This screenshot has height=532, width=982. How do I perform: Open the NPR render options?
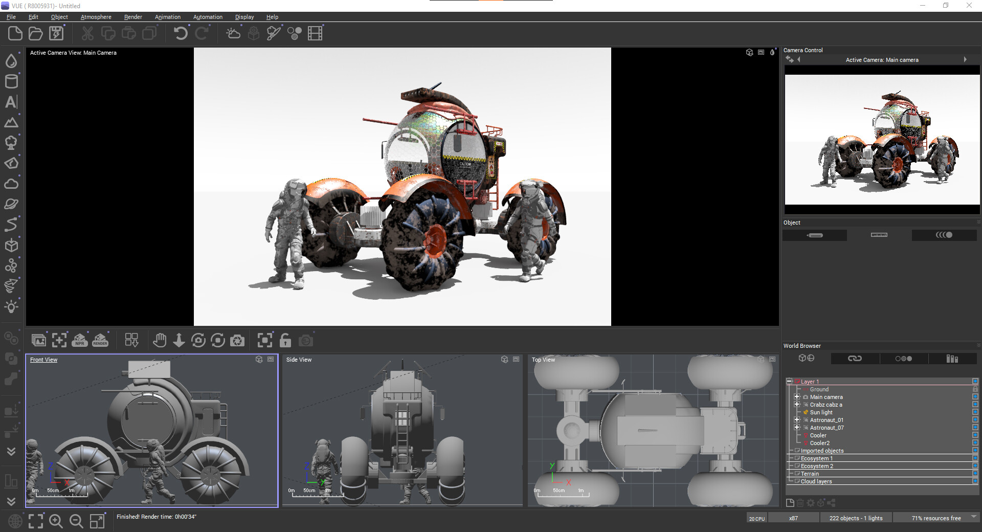[80, 340]
